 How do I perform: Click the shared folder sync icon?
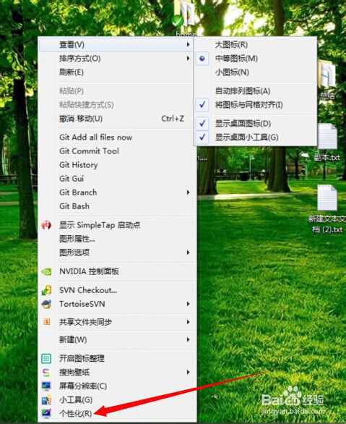point(47,322)
